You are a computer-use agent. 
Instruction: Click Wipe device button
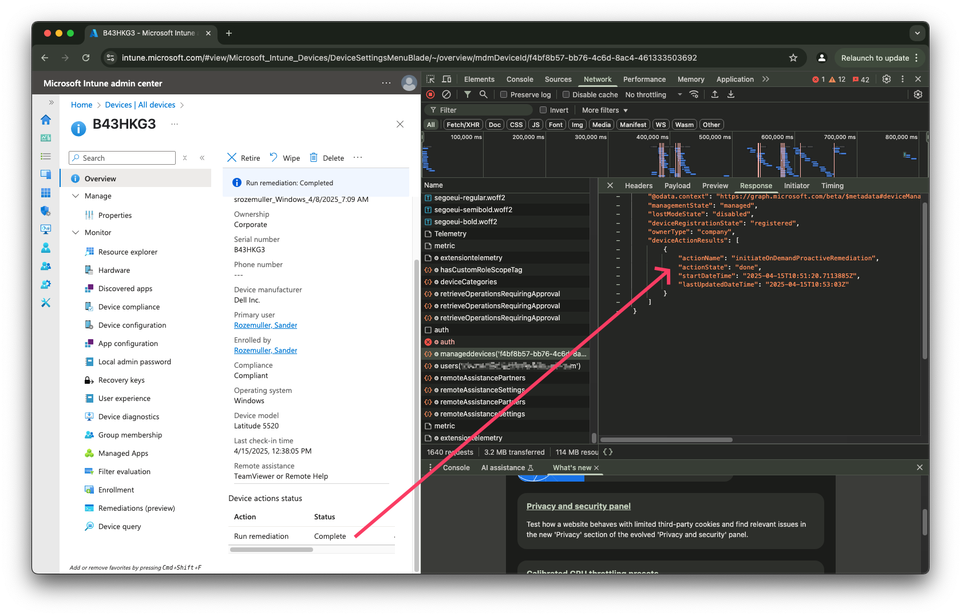point(284,158)
